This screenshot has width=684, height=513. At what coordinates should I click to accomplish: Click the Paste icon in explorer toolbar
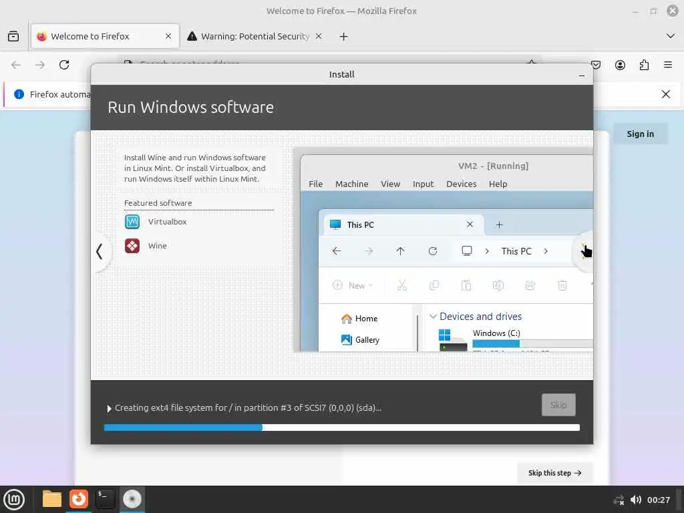coord(466,286)
